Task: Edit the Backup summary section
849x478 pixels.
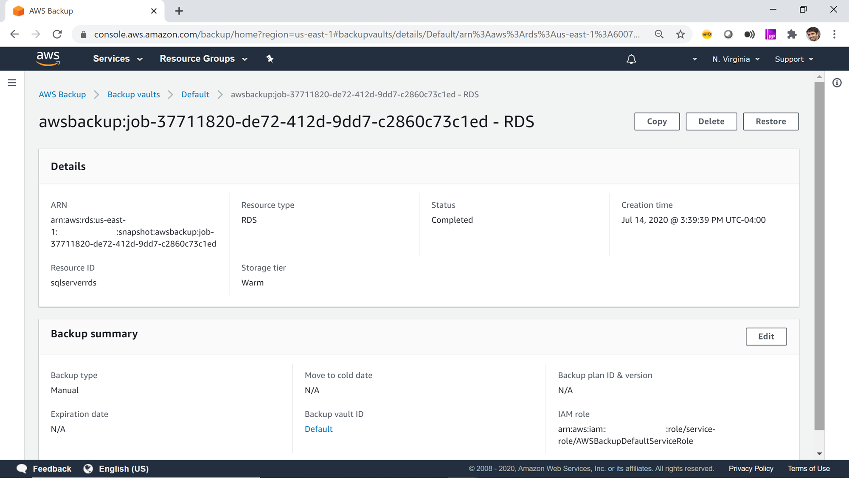Action: coord(766,337)
